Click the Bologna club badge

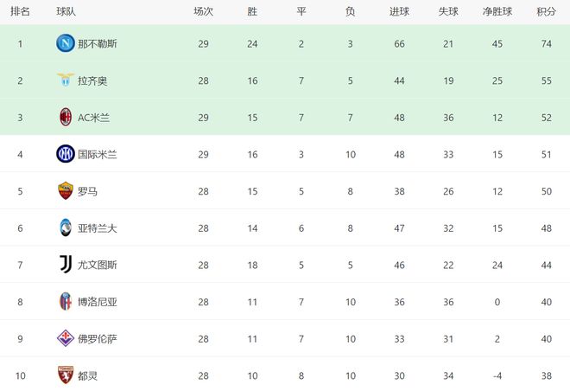click(x=65, y=302)
